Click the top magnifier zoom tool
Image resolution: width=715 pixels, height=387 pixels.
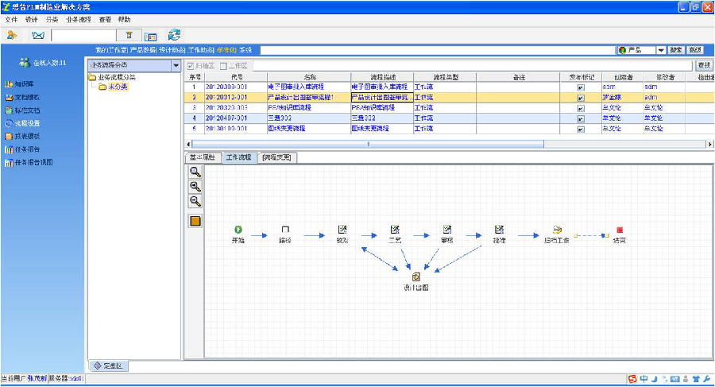click(195, 172)
